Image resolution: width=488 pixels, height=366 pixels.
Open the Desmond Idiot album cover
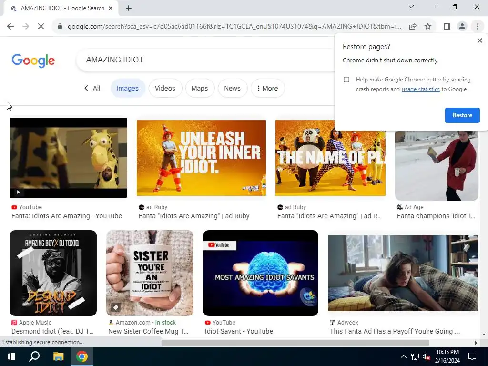coord(53,273)
